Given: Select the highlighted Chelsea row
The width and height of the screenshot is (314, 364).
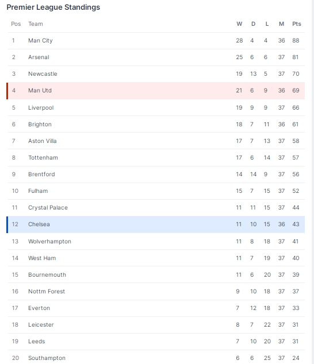Looking at the screenshot, I should coord(156,224).
